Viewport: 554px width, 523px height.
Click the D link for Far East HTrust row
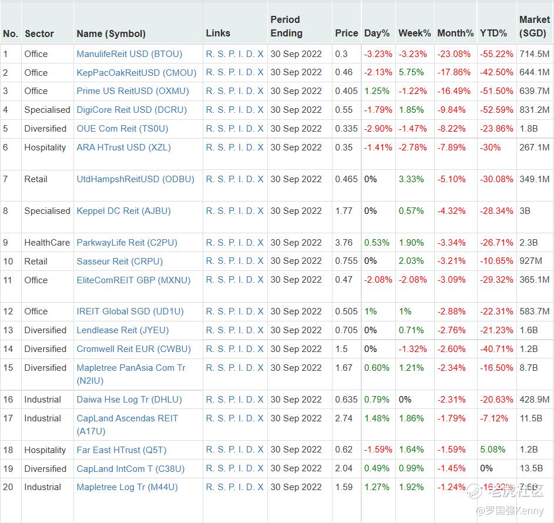click(250, 450)
